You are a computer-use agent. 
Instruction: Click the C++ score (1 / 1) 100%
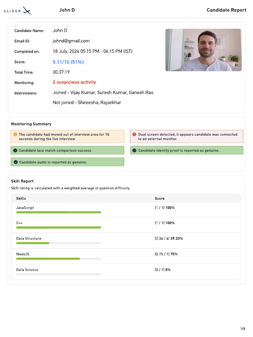165,223
